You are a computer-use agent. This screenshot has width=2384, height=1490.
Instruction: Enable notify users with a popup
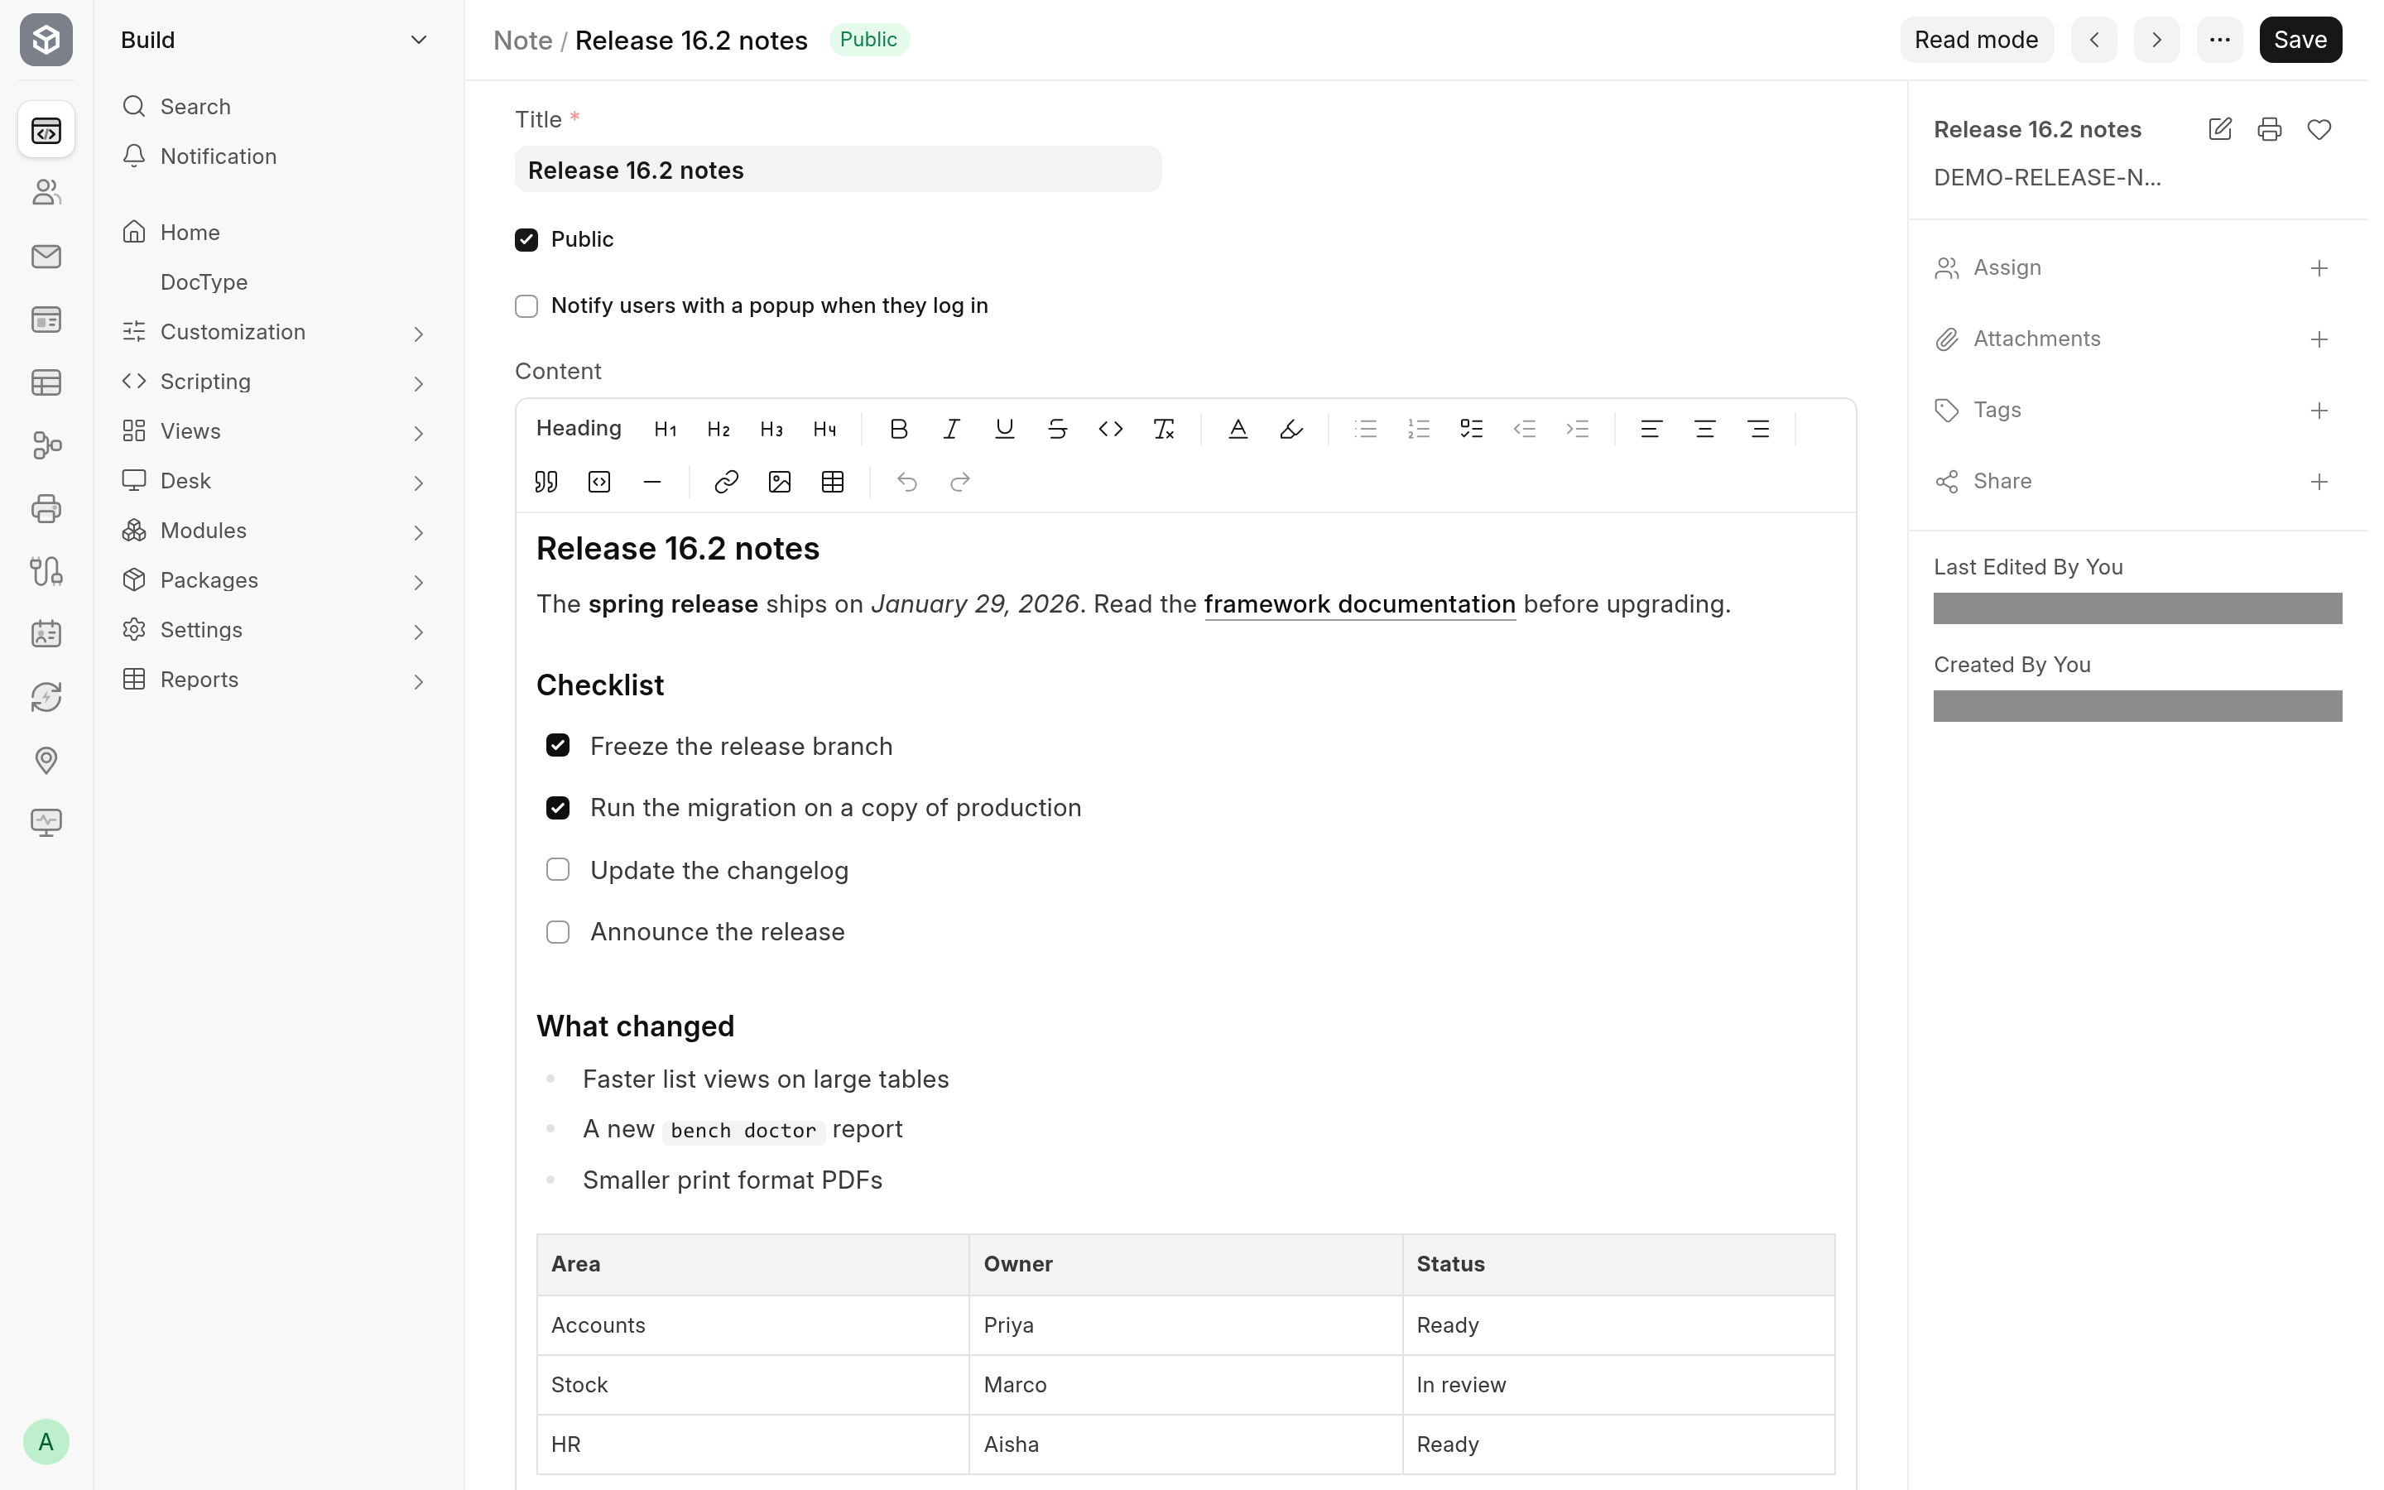526,306
